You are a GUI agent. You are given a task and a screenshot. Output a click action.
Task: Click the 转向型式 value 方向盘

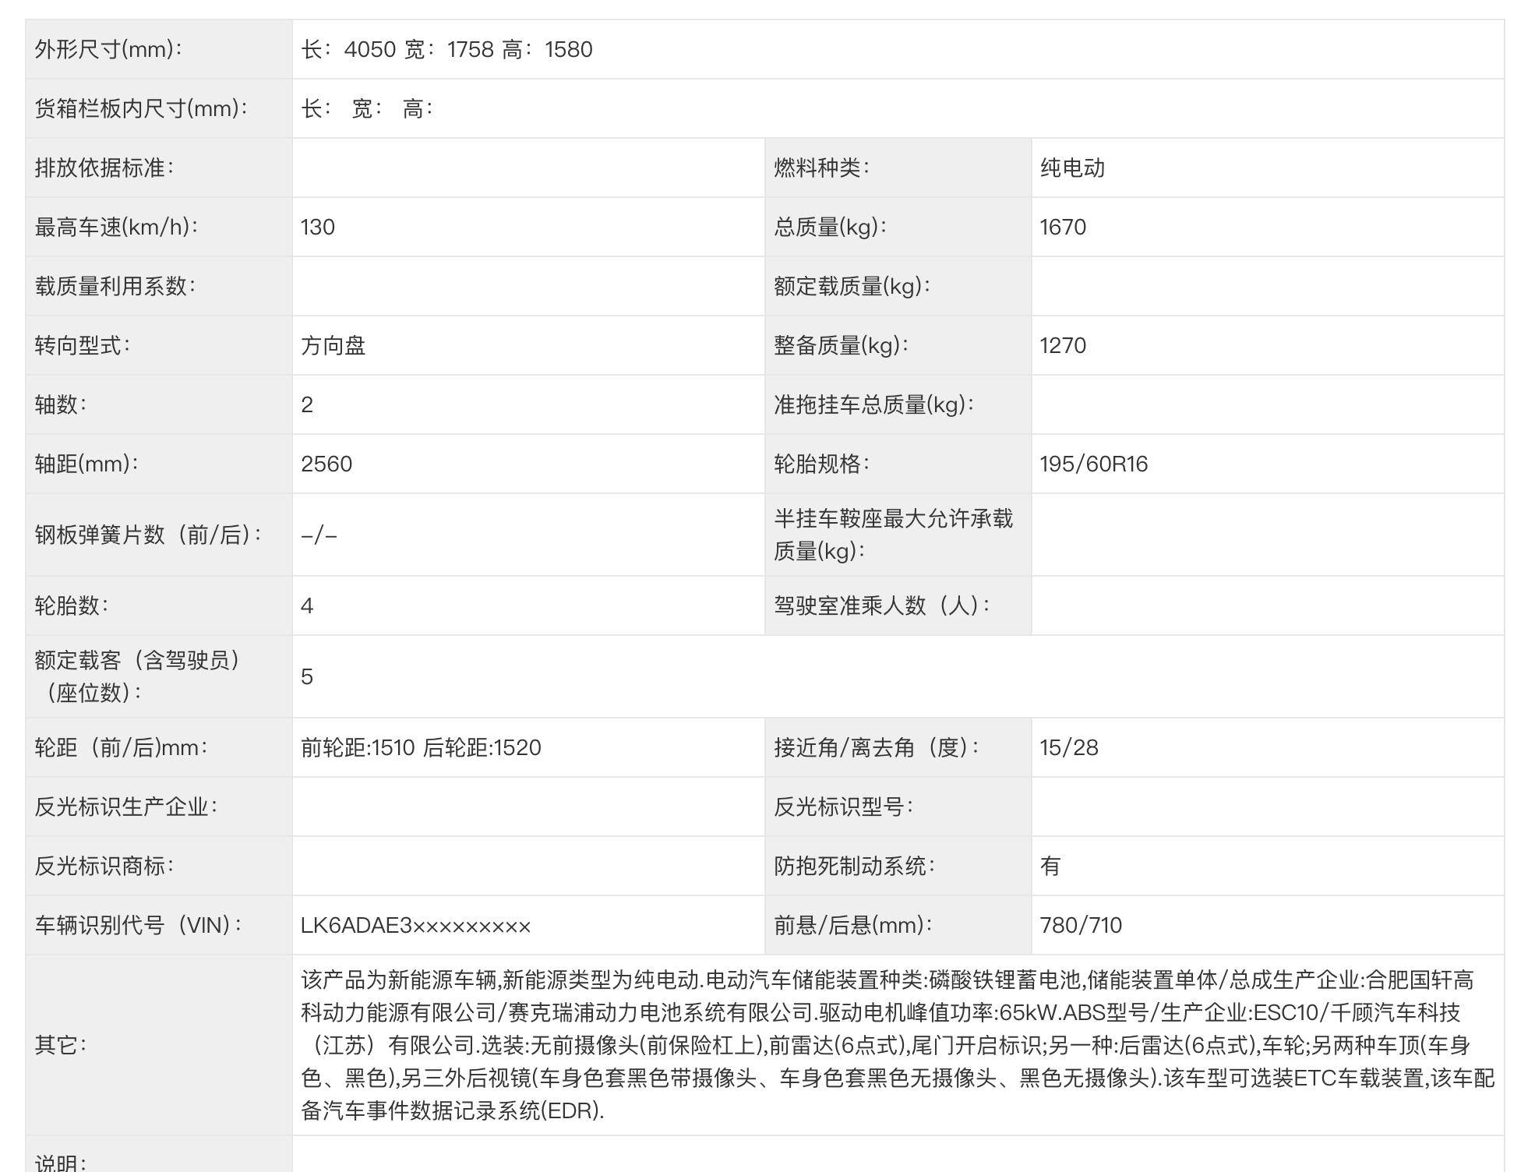333,345
